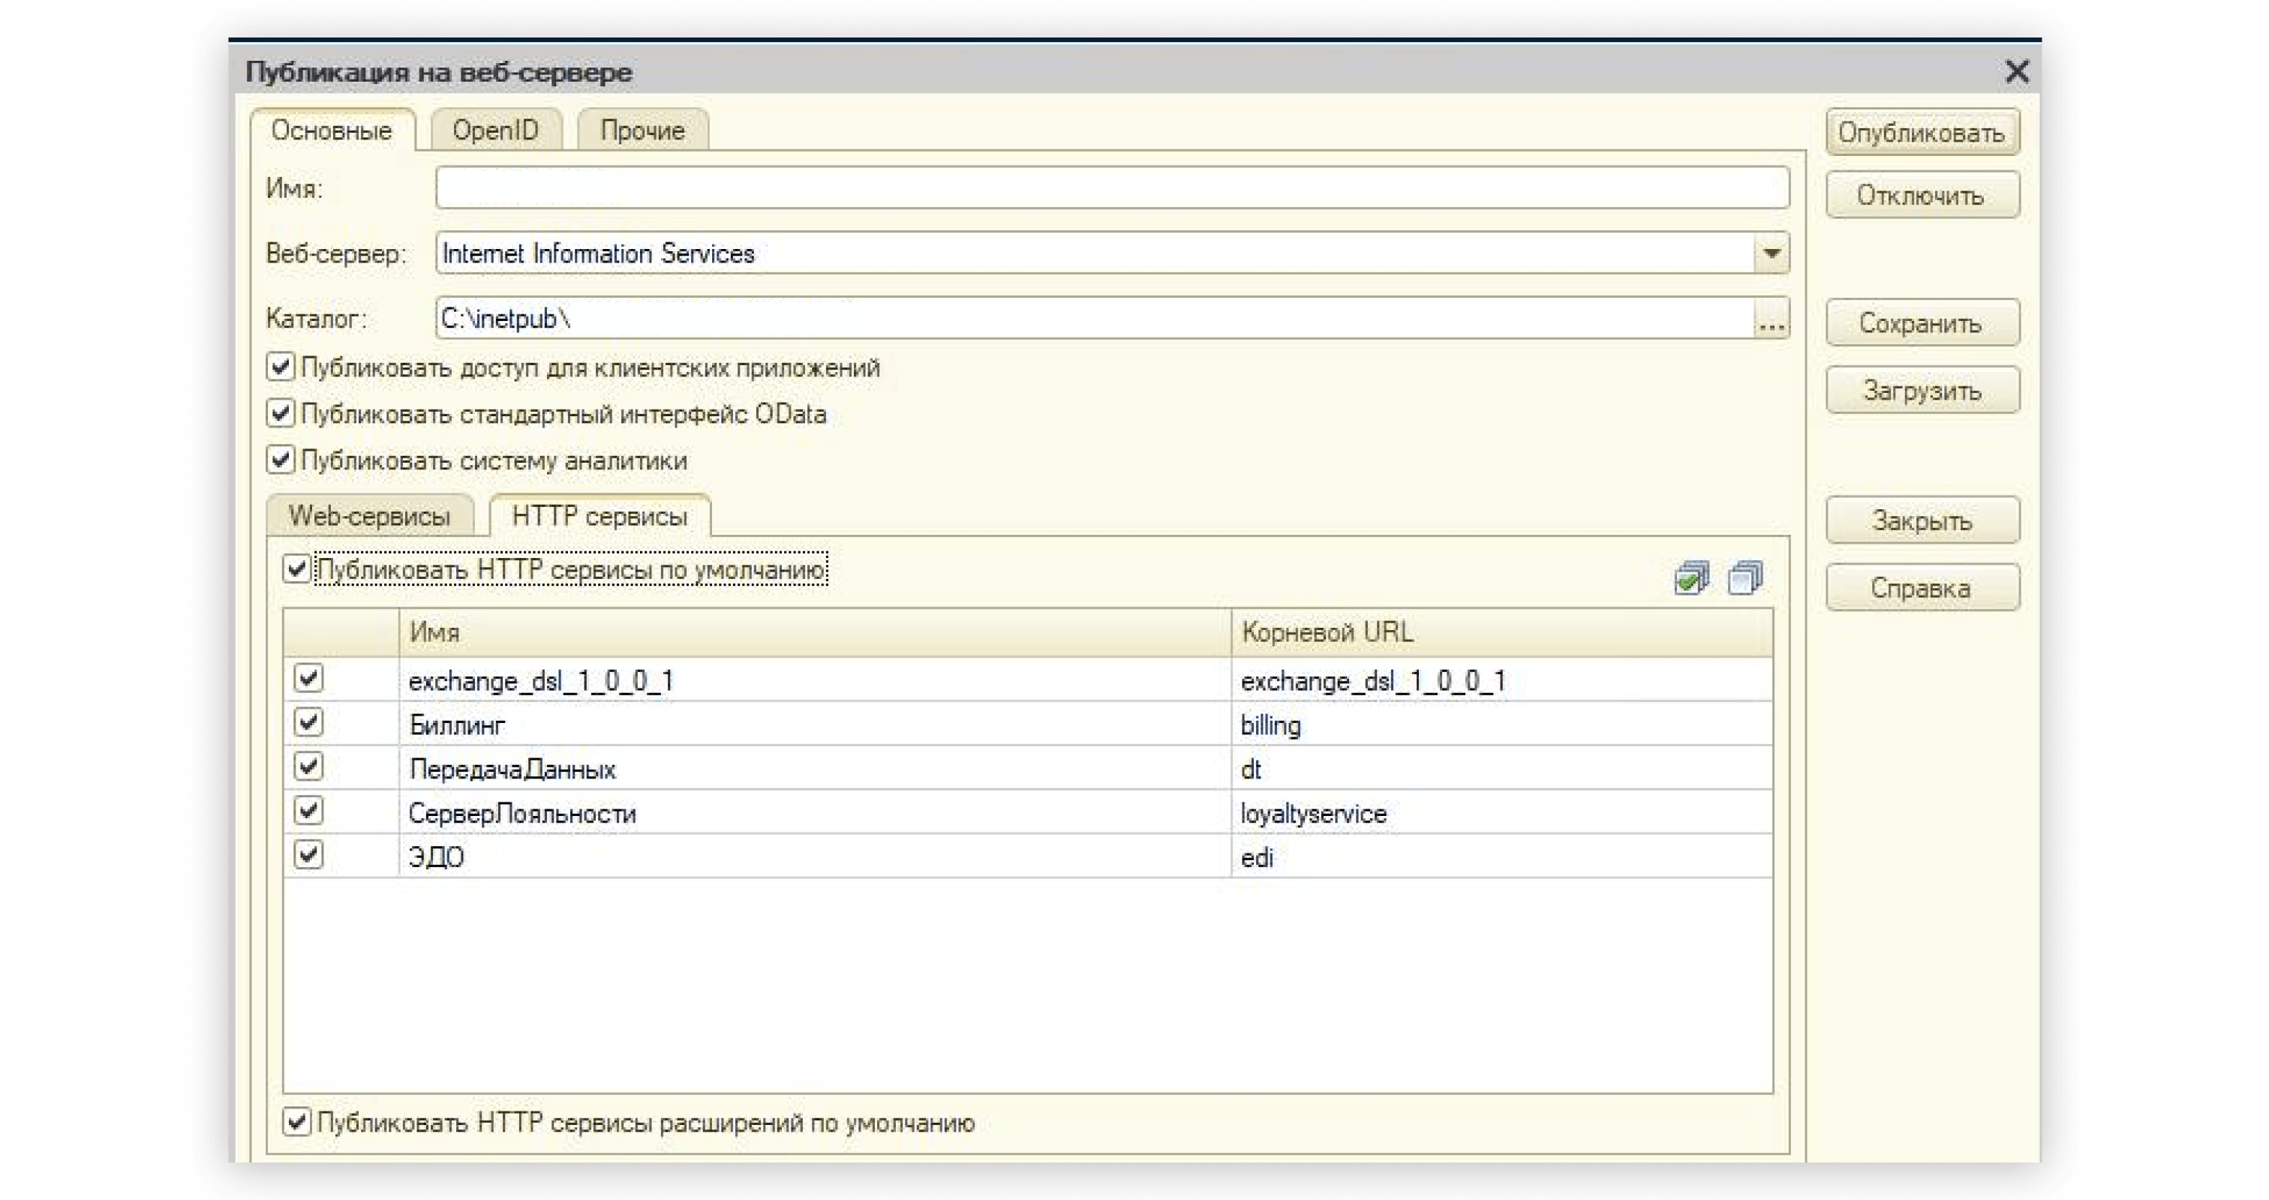Click exchange_dsl_1_0_0_1 root URL cell
2269x1200 pixels.
click(x=1502, y=679)
